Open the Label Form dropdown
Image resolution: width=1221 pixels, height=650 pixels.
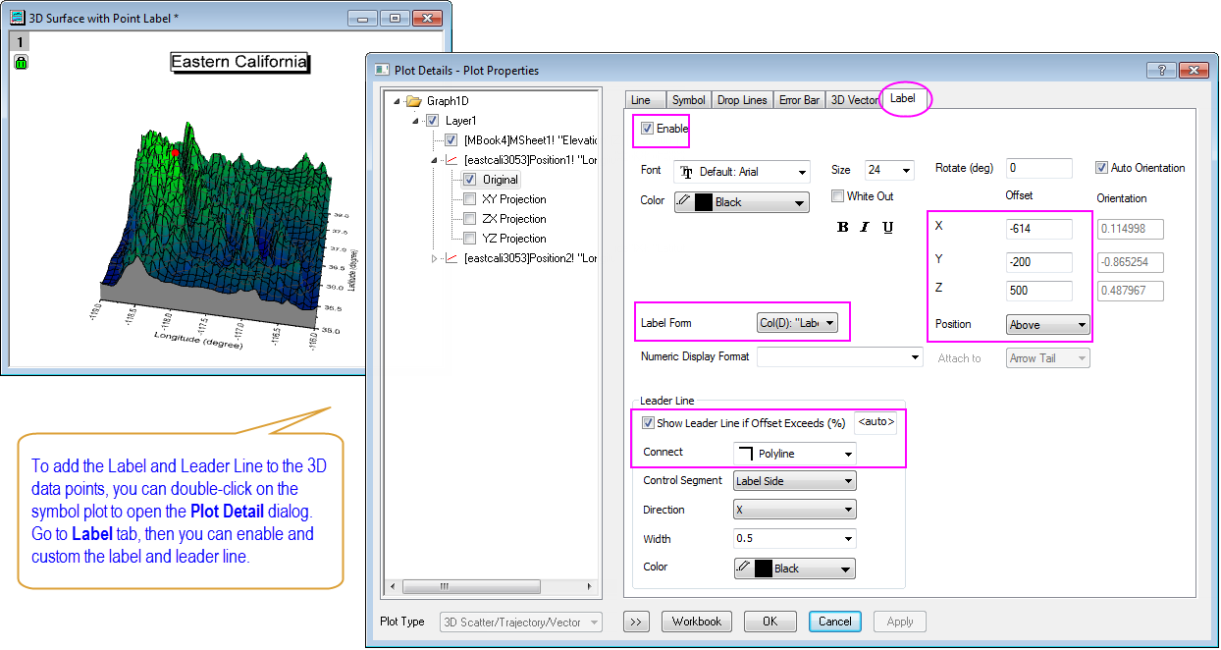coord(797,322)
